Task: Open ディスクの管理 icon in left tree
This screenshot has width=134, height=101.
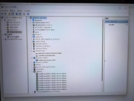Action: click(x=8, y=37)
